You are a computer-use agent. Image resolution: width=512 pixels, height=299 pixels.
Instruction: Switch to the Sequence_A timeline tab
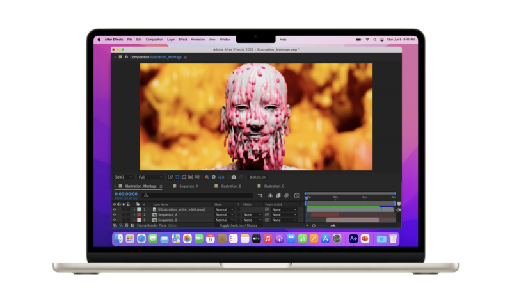188,186
